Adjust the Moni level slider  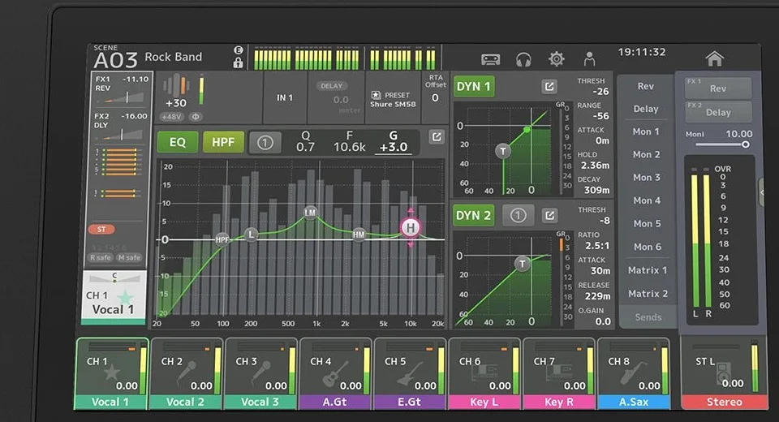coord(722,144)
